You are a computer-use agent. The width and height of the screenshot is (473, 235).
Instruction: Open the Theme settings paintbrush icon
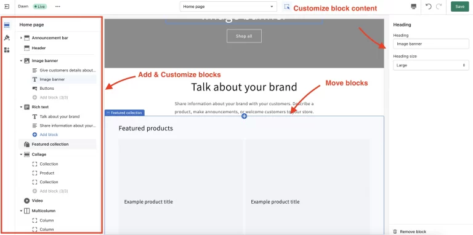(x=7, y=38)
